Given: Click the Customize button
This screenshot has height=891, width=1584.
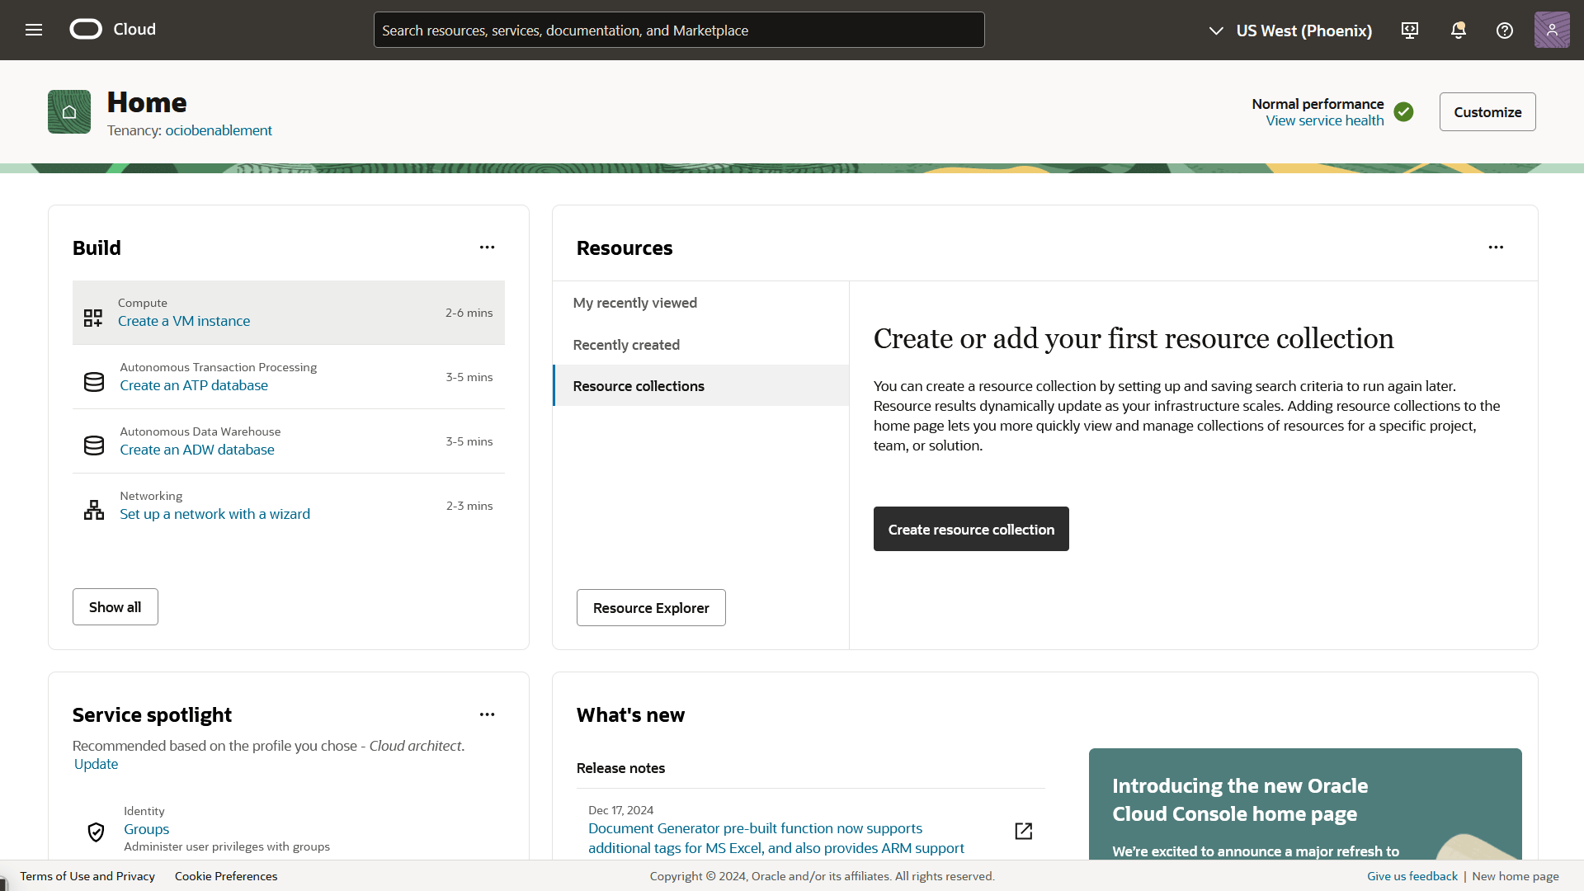Looking at the screenshot, I should pyautogui.click(x=1487, y=112).
